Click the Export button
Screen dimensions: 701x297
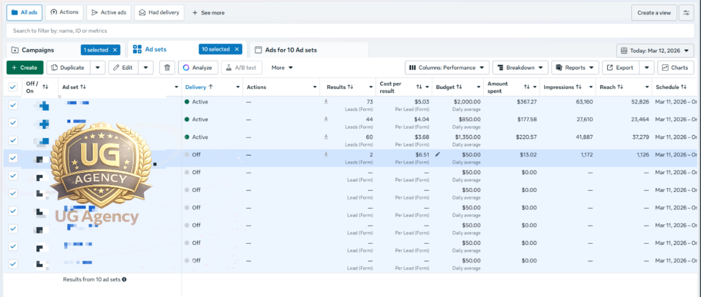tap(621, 67)
